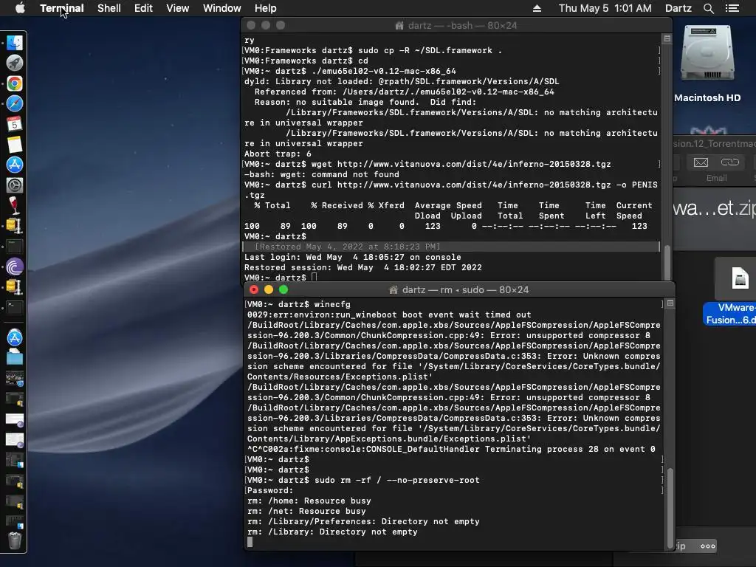
Task: Open the Trash in the dock
Action: point(15,540)
